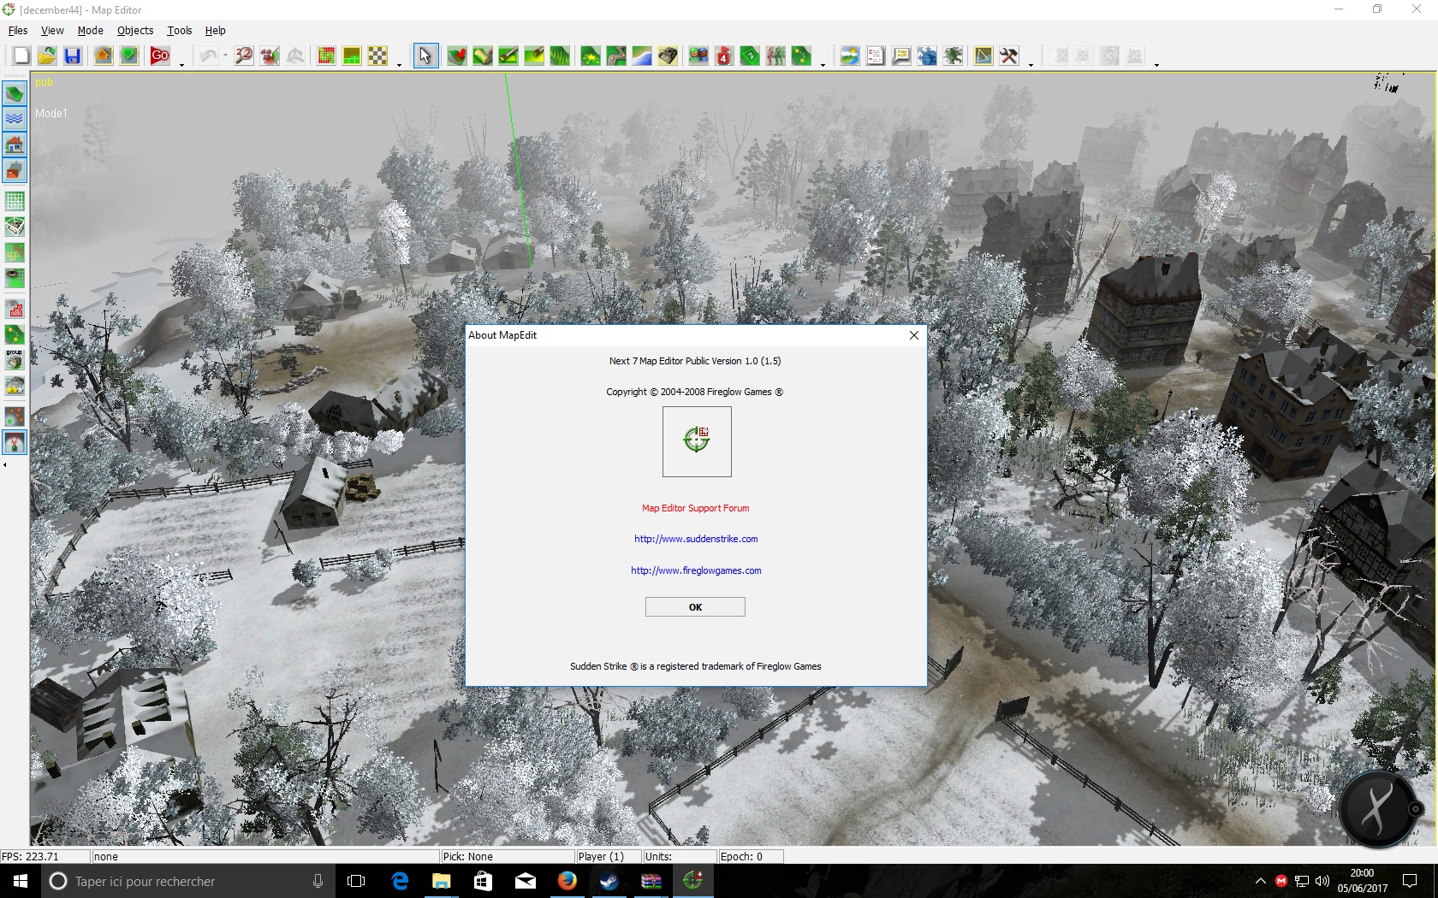Open the www.suddenstrike.com link

coord(696,539)
